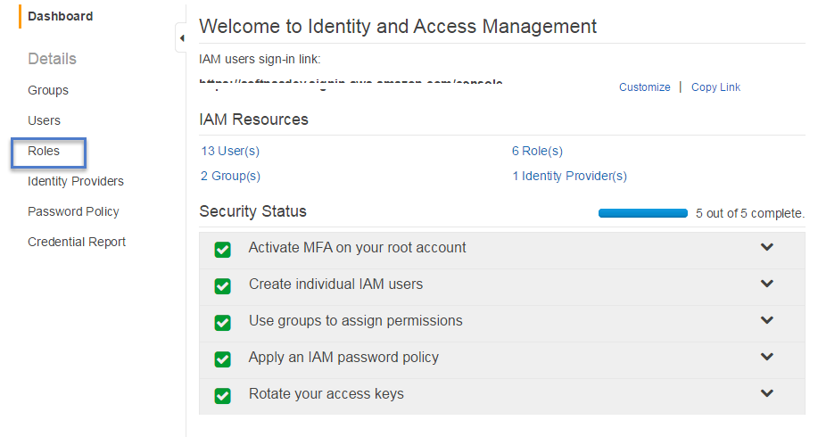Screen dimensions: 818x437
Task: Click the Details label in the sidebar
Action: click(x=52, y=58)
